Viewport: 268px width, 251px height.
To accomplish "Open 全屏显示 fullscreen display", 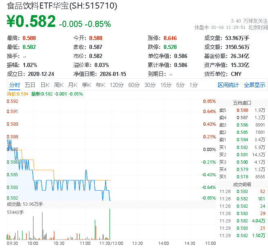I will pos(255,85).
